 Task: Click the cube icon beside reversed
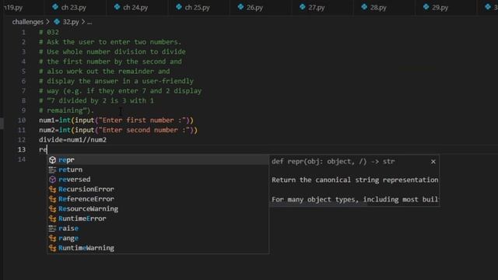[52, 180]
